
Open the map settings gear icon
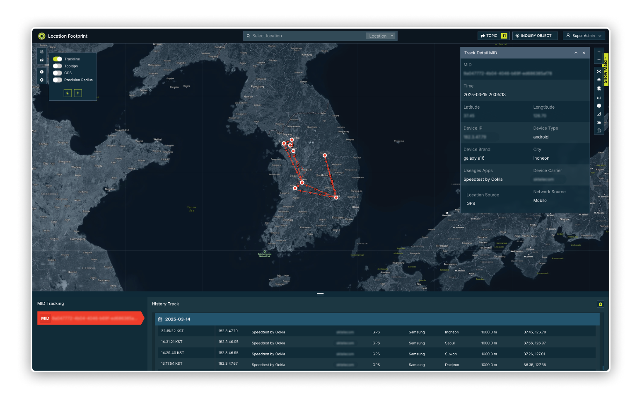pos(41,52)
